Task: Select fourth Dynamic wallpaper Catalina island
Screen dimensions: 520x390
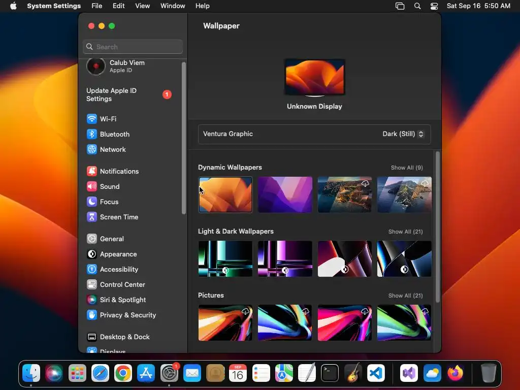Action: click(x=404, y=194)
